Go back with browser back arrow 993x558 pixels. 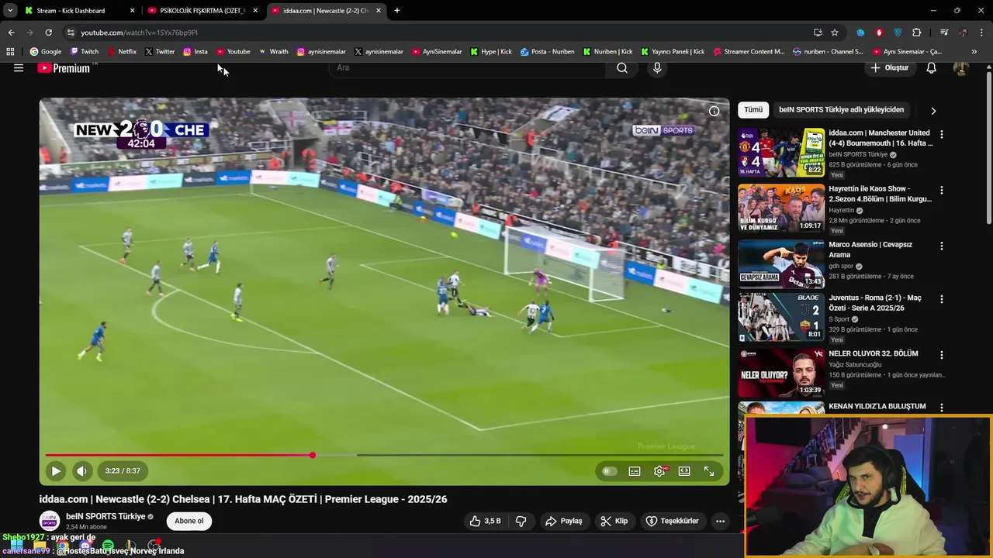pyautogui.click(x=11, y=33)
